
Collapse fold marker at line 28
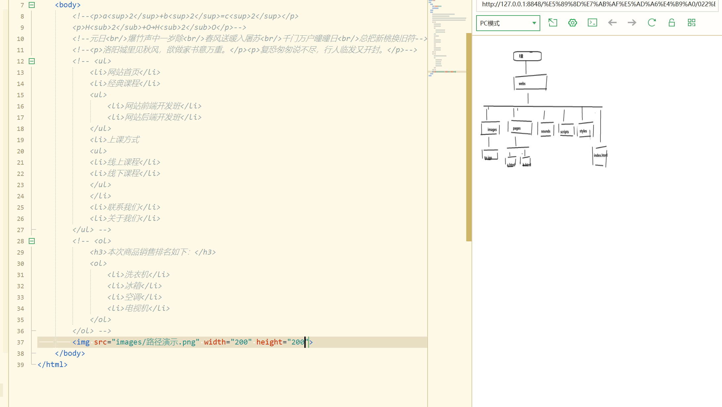[x=32, y=241]
